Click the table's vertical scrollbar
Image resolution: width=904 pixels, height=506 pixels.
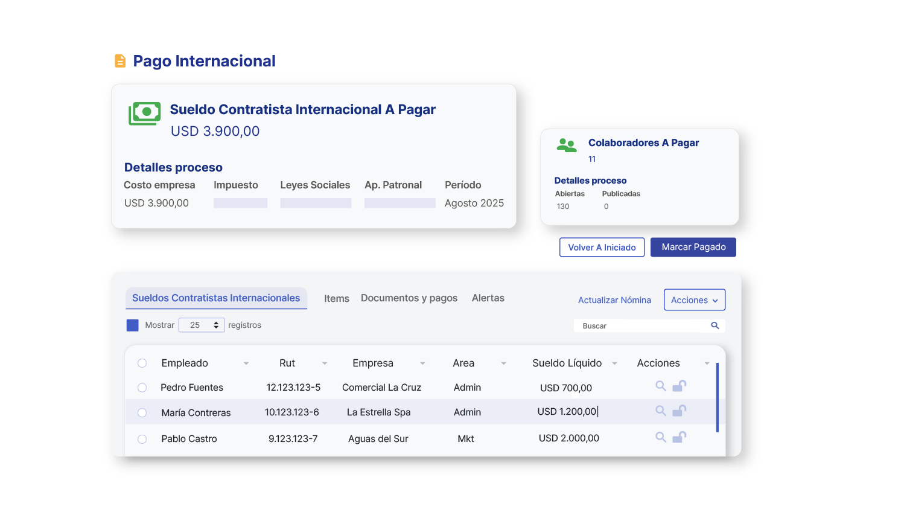717,397
